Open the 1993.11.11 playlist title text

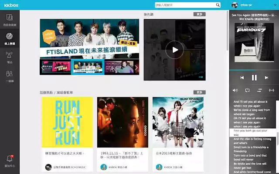[x=122, y=155]
